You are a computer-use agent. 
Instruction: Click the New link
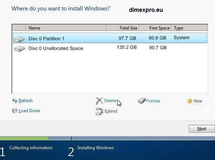click(198, 101)
